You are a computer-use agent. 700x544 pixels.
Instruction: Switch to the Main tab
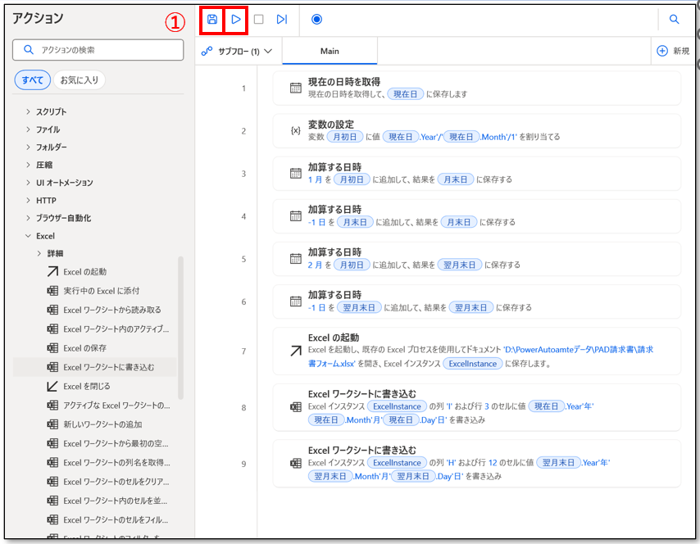(x=330, y=51)
